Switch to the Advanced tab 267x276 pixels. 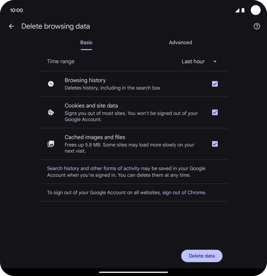[x=180, y=42]
